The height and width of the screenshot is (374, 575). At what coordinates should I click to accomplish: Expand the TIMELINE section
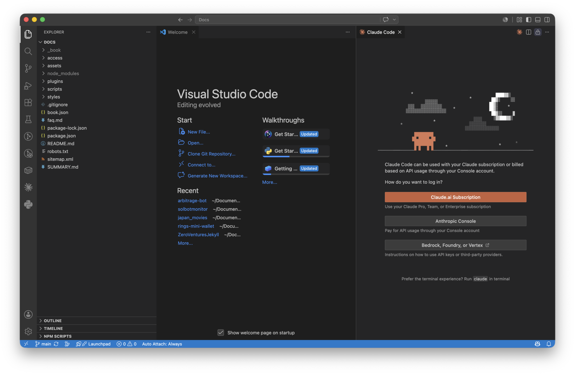point(96,329)
